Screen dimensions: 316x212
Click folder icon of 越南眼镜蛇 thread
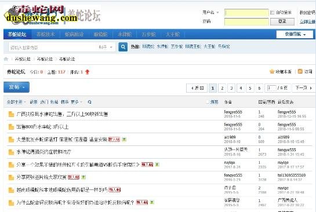pyautogui.click(x=11, y=190)
